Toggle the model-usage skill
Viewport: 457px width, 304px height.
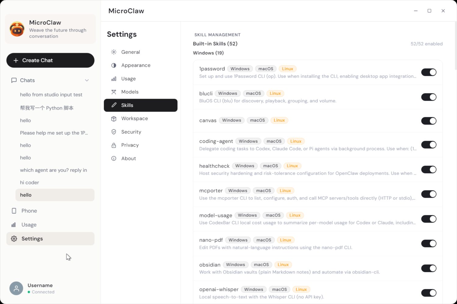pyautogui.click(x=429, y=219)
